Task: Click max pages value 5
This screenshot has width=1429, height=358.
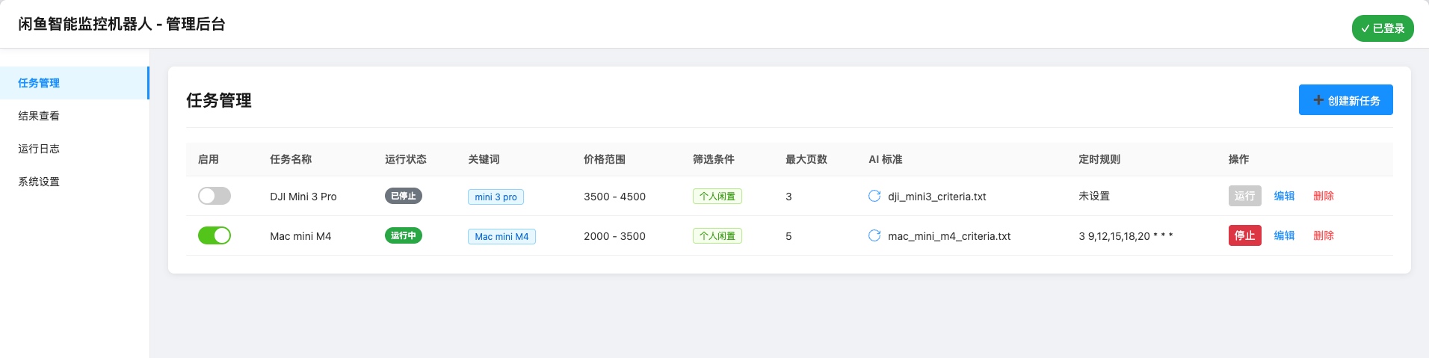Action: click(788, 236)
